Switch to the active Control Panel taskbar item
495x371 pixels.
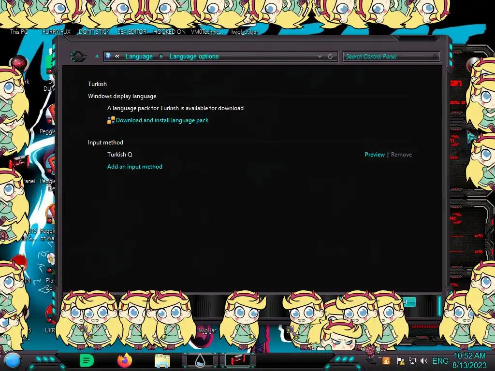[x=238, y=360]
